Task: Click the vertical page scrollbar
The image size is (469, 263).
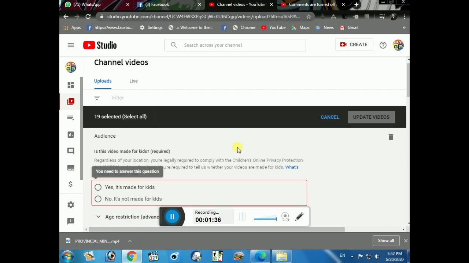Action: (x=408, y=80)
